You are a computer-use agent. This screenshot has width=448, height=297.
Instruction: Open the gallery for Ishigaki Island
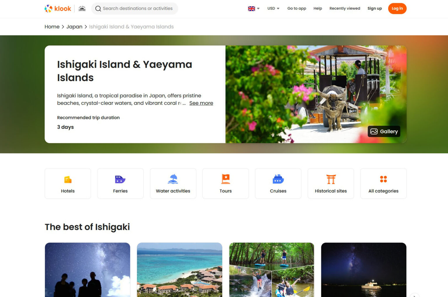coord(384,131)
